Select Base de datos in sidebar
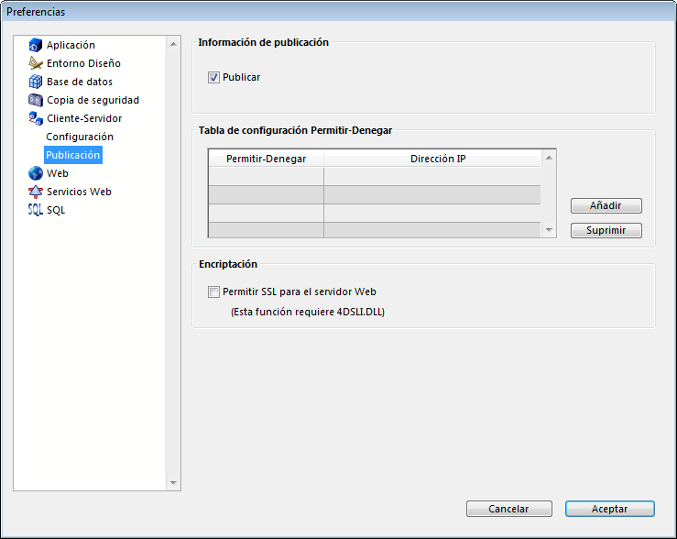677x539 pixels. click(x=80, y=82)
